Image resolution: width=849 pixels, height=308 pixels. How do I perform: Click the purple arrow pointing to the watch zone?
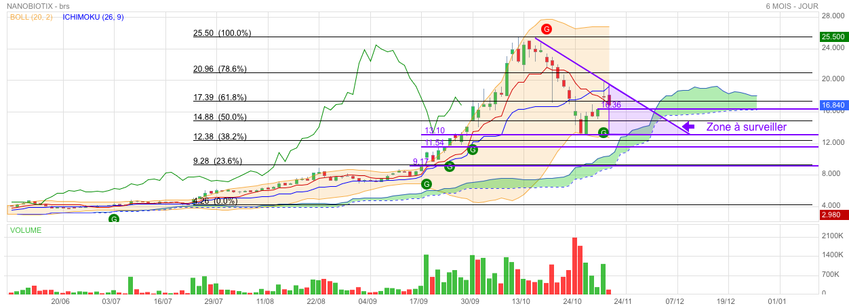pyautogui.click(x=688, y=127)
